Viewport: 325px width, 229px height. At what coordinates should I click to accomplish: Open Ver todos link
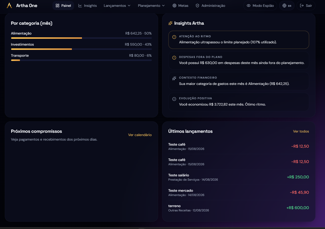[x=301, y=131]
